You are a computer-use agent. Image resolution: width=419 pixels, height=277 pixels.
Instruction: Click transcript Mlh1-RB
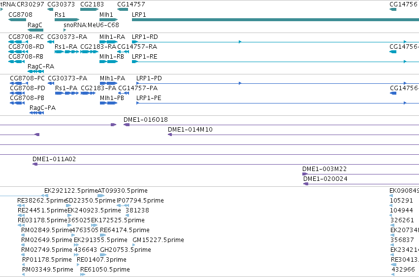(x=112, y=57)
